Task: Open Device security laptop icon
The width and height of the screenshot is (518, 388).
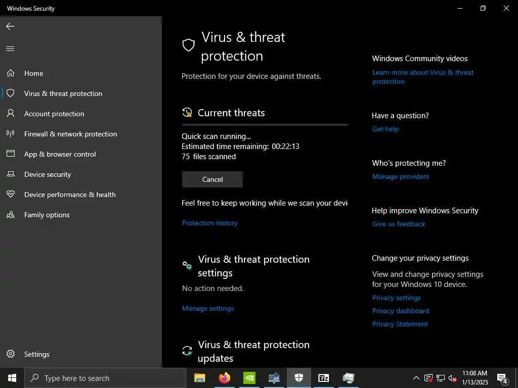Action: [10, 174]
